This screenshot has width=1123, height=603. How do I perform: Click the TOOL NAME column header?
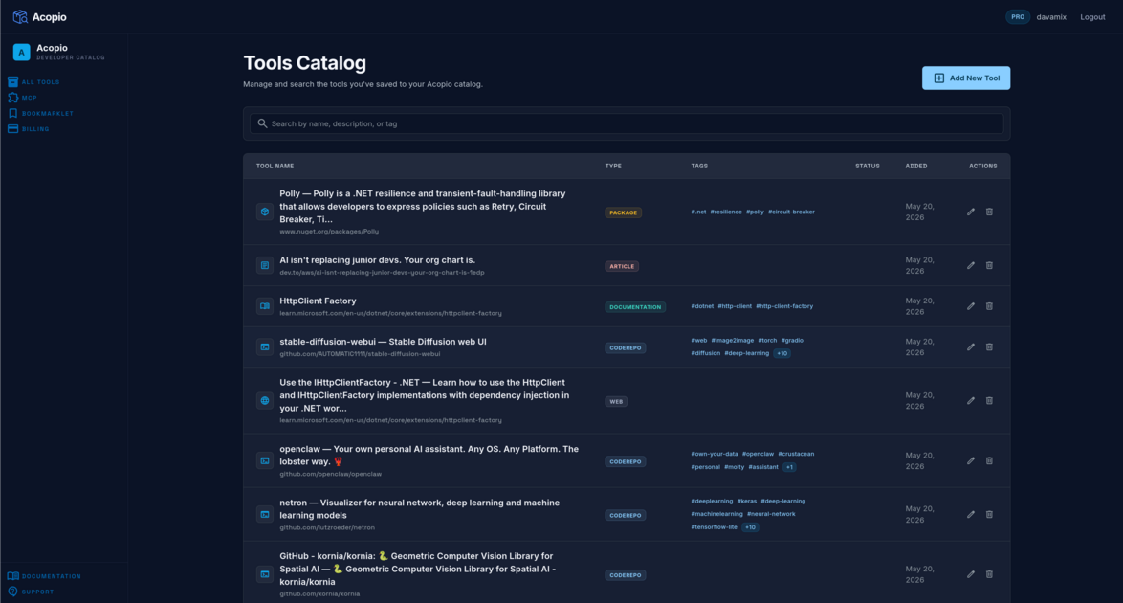pos(275,166)
